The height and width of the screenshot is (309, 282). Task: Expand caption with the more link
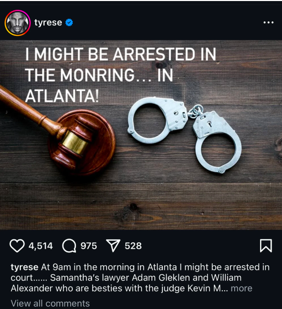[241, 288]
